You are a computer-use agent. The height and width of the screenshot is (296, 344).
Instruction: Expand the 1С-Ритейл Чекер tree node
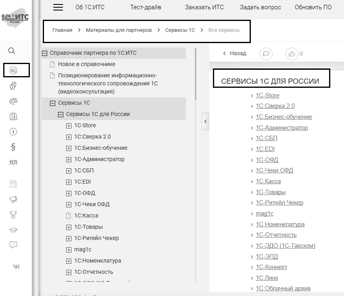point(69,238)
